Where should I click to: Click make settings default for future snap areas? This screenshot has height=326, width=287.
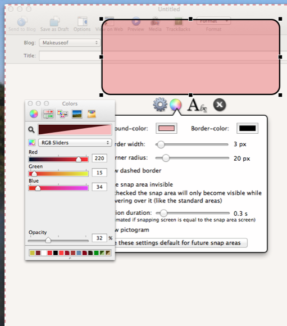coord(181,243)
